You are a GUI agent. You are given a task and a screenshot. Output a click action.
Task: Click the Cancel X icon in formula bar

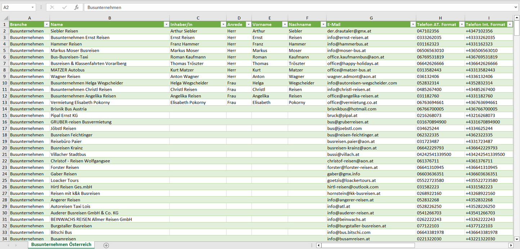click(52, 7)
